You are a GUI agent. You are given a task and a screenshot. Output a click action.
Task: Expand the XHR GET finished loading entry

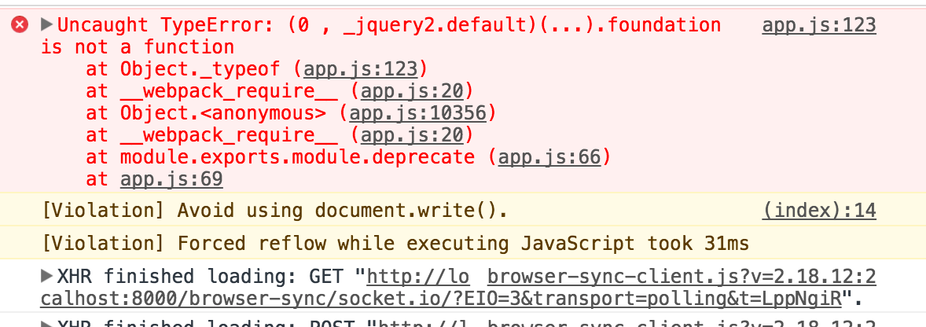[46, 276]
